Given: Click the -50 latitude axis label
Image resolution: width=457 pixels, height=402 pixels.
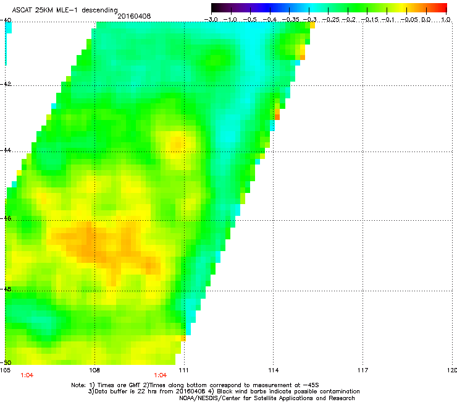Looking at the screenshot, I should pyautogui.click(x=6, y=362).
